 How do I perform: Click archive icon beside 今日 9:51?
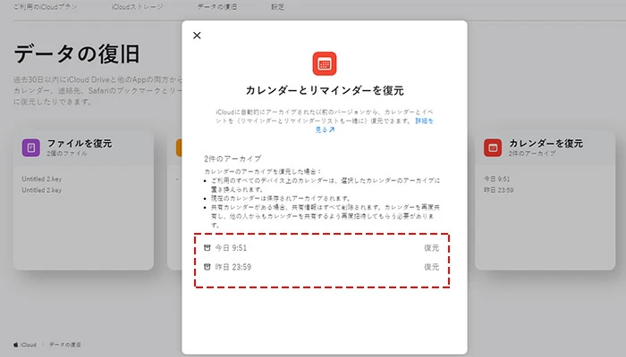click(207, 248)
